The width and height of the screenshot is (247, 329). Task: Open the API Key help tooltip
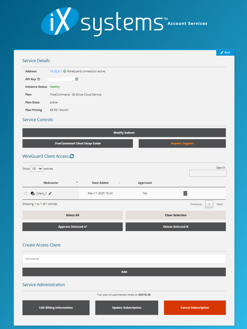point(38,79)
